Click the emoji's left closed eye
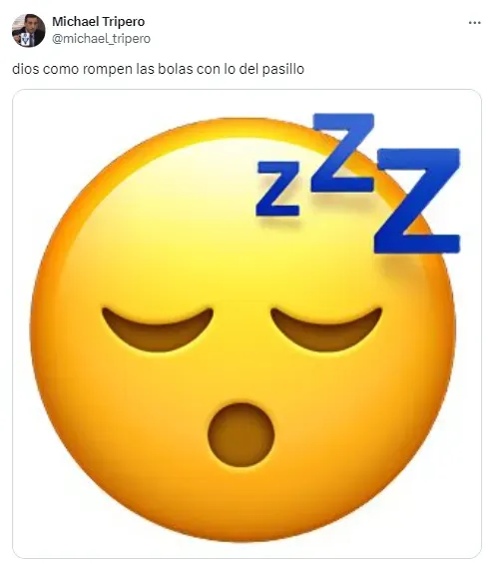The width and height of the screenshot is (486, 568). pyautogui.click(x=157, y=328)
